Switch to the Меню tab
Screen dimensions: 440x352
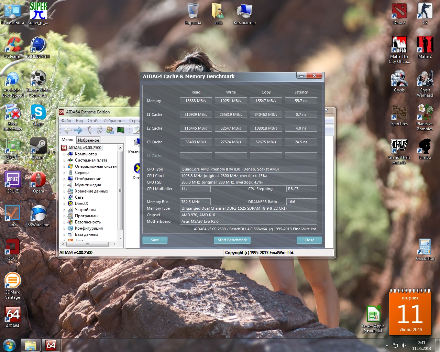pos(67,140)
